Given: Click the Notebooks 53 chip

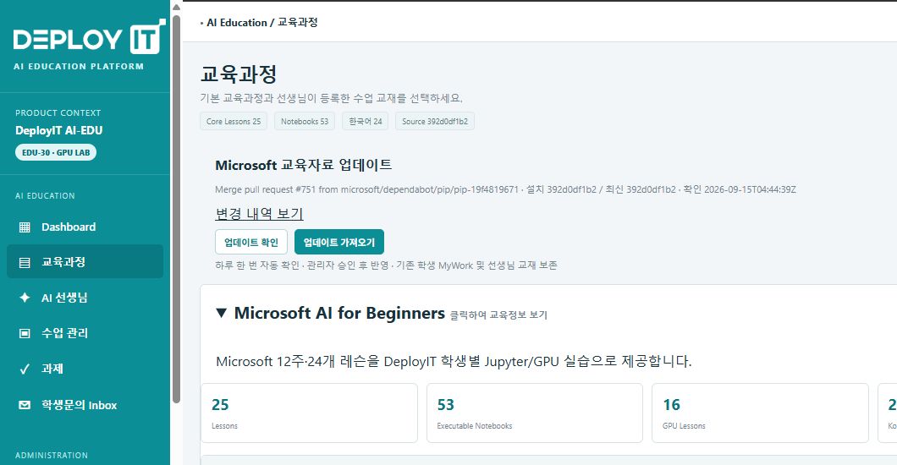Looking at the screenshot, I should pos(305,121).
